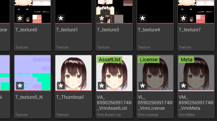Click the unsaved asterisk icon on T_texture1

(x=61, y=18)
